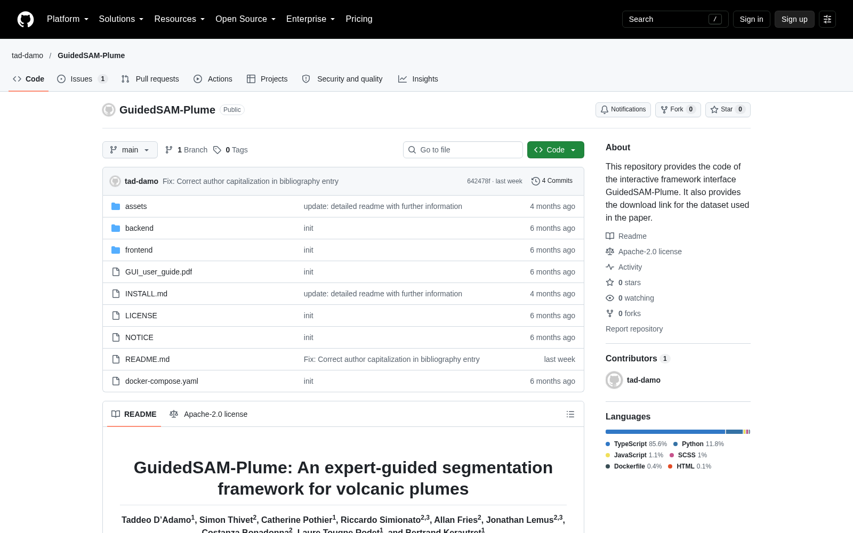Open the INSTALL.md file
Screen dimensions: 853x533
point(146,294)
